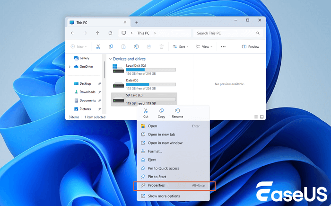Choose Properties from context menu
331x206 pixels.
coord(173,185)
